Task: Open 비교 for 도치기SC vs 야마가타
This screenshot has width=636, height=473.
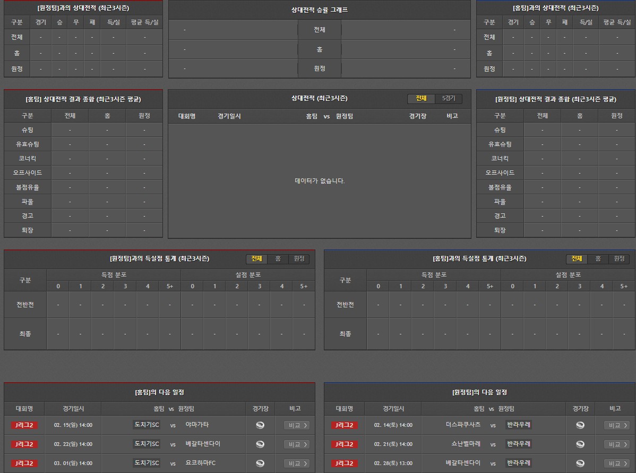Action: (x=296, y=425)
